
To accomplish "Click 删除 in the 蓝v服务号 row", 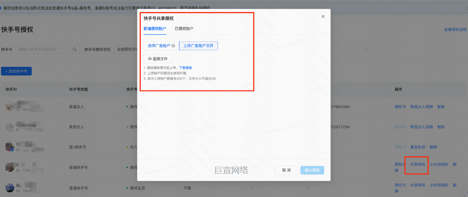I will (x=433, y=147).
